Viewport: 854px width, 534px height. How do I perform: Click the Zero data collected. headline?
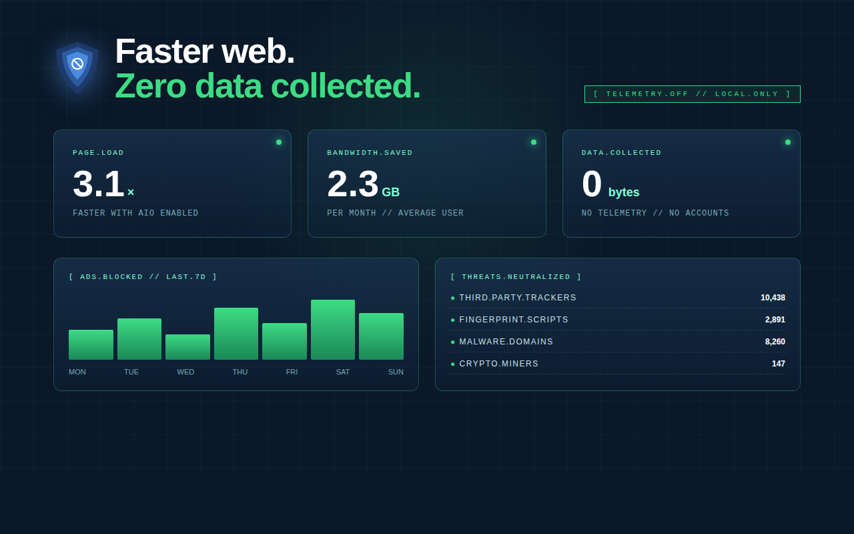coord(268,86)
